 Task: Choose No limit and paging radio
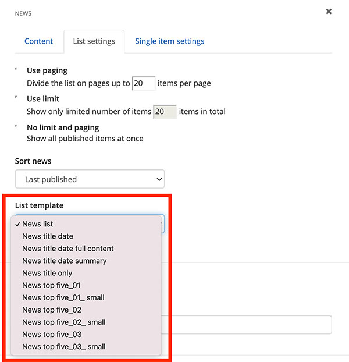16,126
